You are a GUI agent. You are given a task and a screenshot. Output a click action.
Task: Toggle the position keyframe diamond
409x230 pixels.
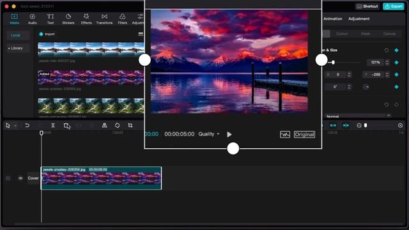(x=396, y=75)
